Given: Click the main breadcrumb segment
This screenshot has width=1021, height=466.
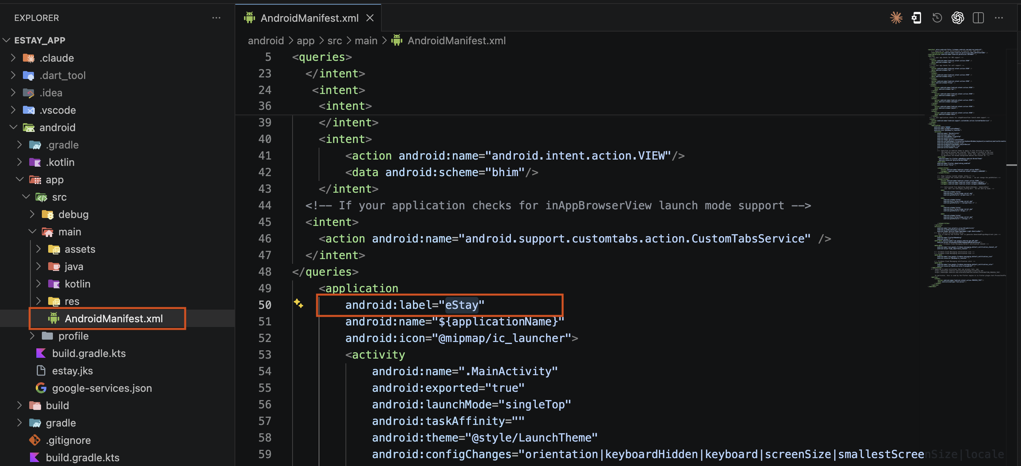Looking at the screenshot, I should click(x=366, y=40).
